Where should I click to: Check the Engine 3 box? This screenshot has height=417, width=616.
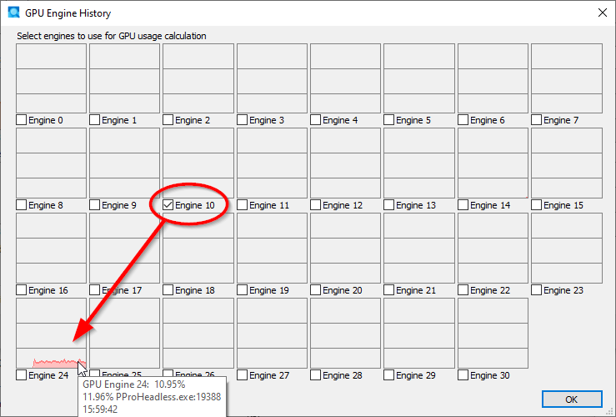click(242, 120)
